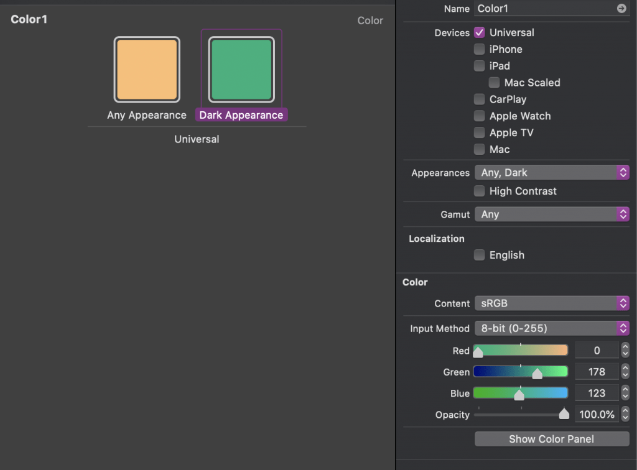Click the stepper beside the Red value

click(625, 350)
